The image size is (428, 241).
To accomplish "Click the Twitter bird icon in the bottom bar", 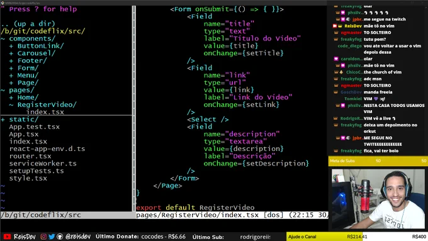I will (52, 237).
